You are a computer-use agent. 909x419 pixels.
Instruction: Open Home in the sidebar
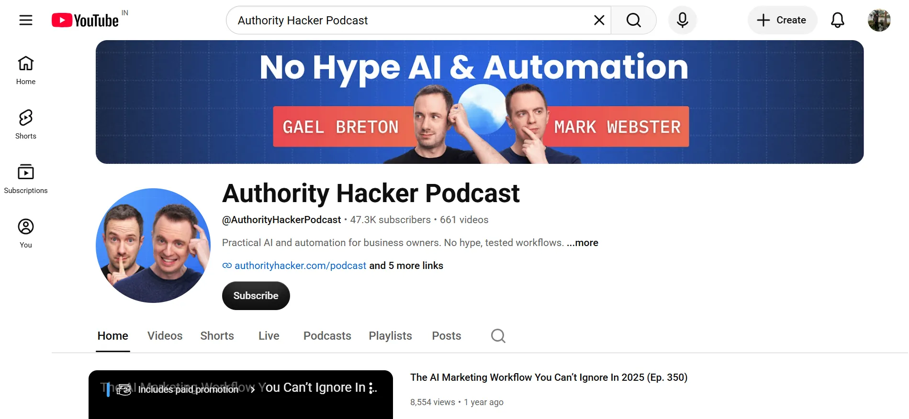26,70
